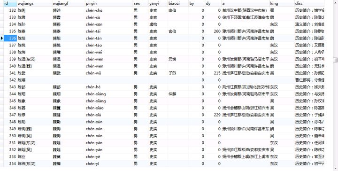Click the yanyi column header
The width and height of the screenshot is (338, 171).
tap(158, 3)
